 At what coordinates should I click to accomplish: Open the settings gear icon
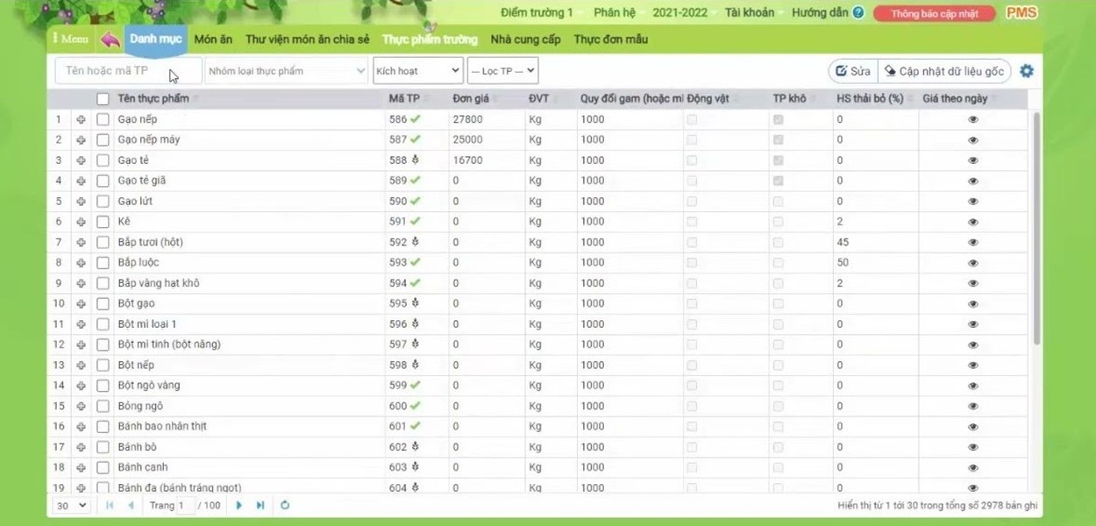coord(1027,71)
